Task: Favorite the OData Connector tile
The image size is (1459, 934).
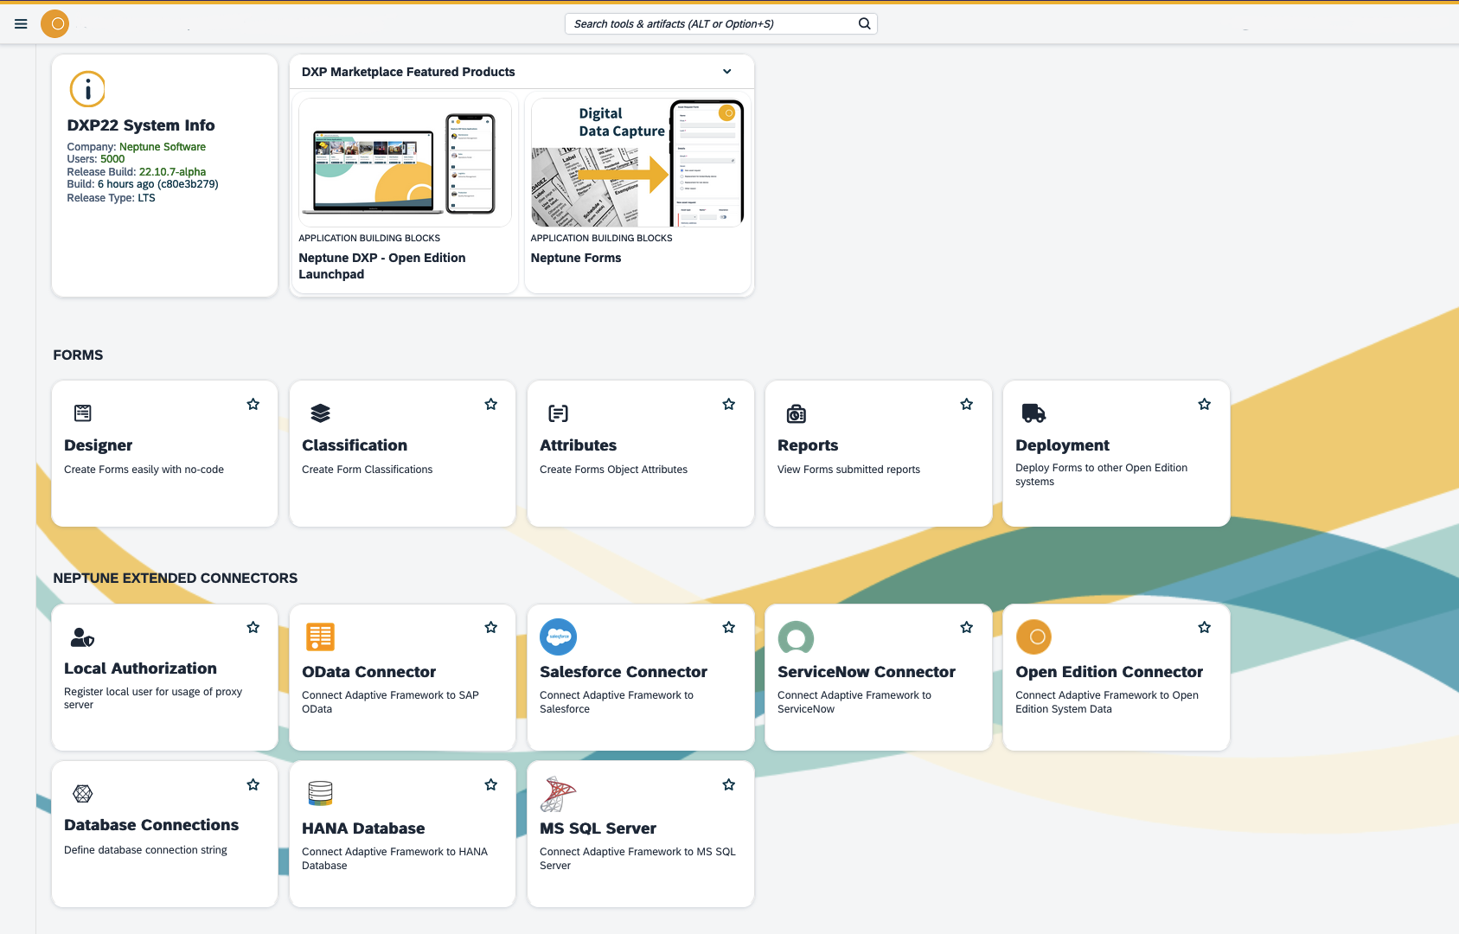Action: click(x=491, y=627)
